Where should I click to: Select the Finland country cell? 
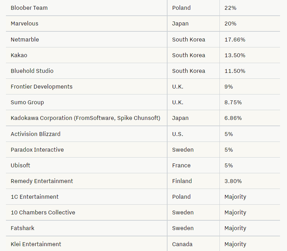(182, 181)
